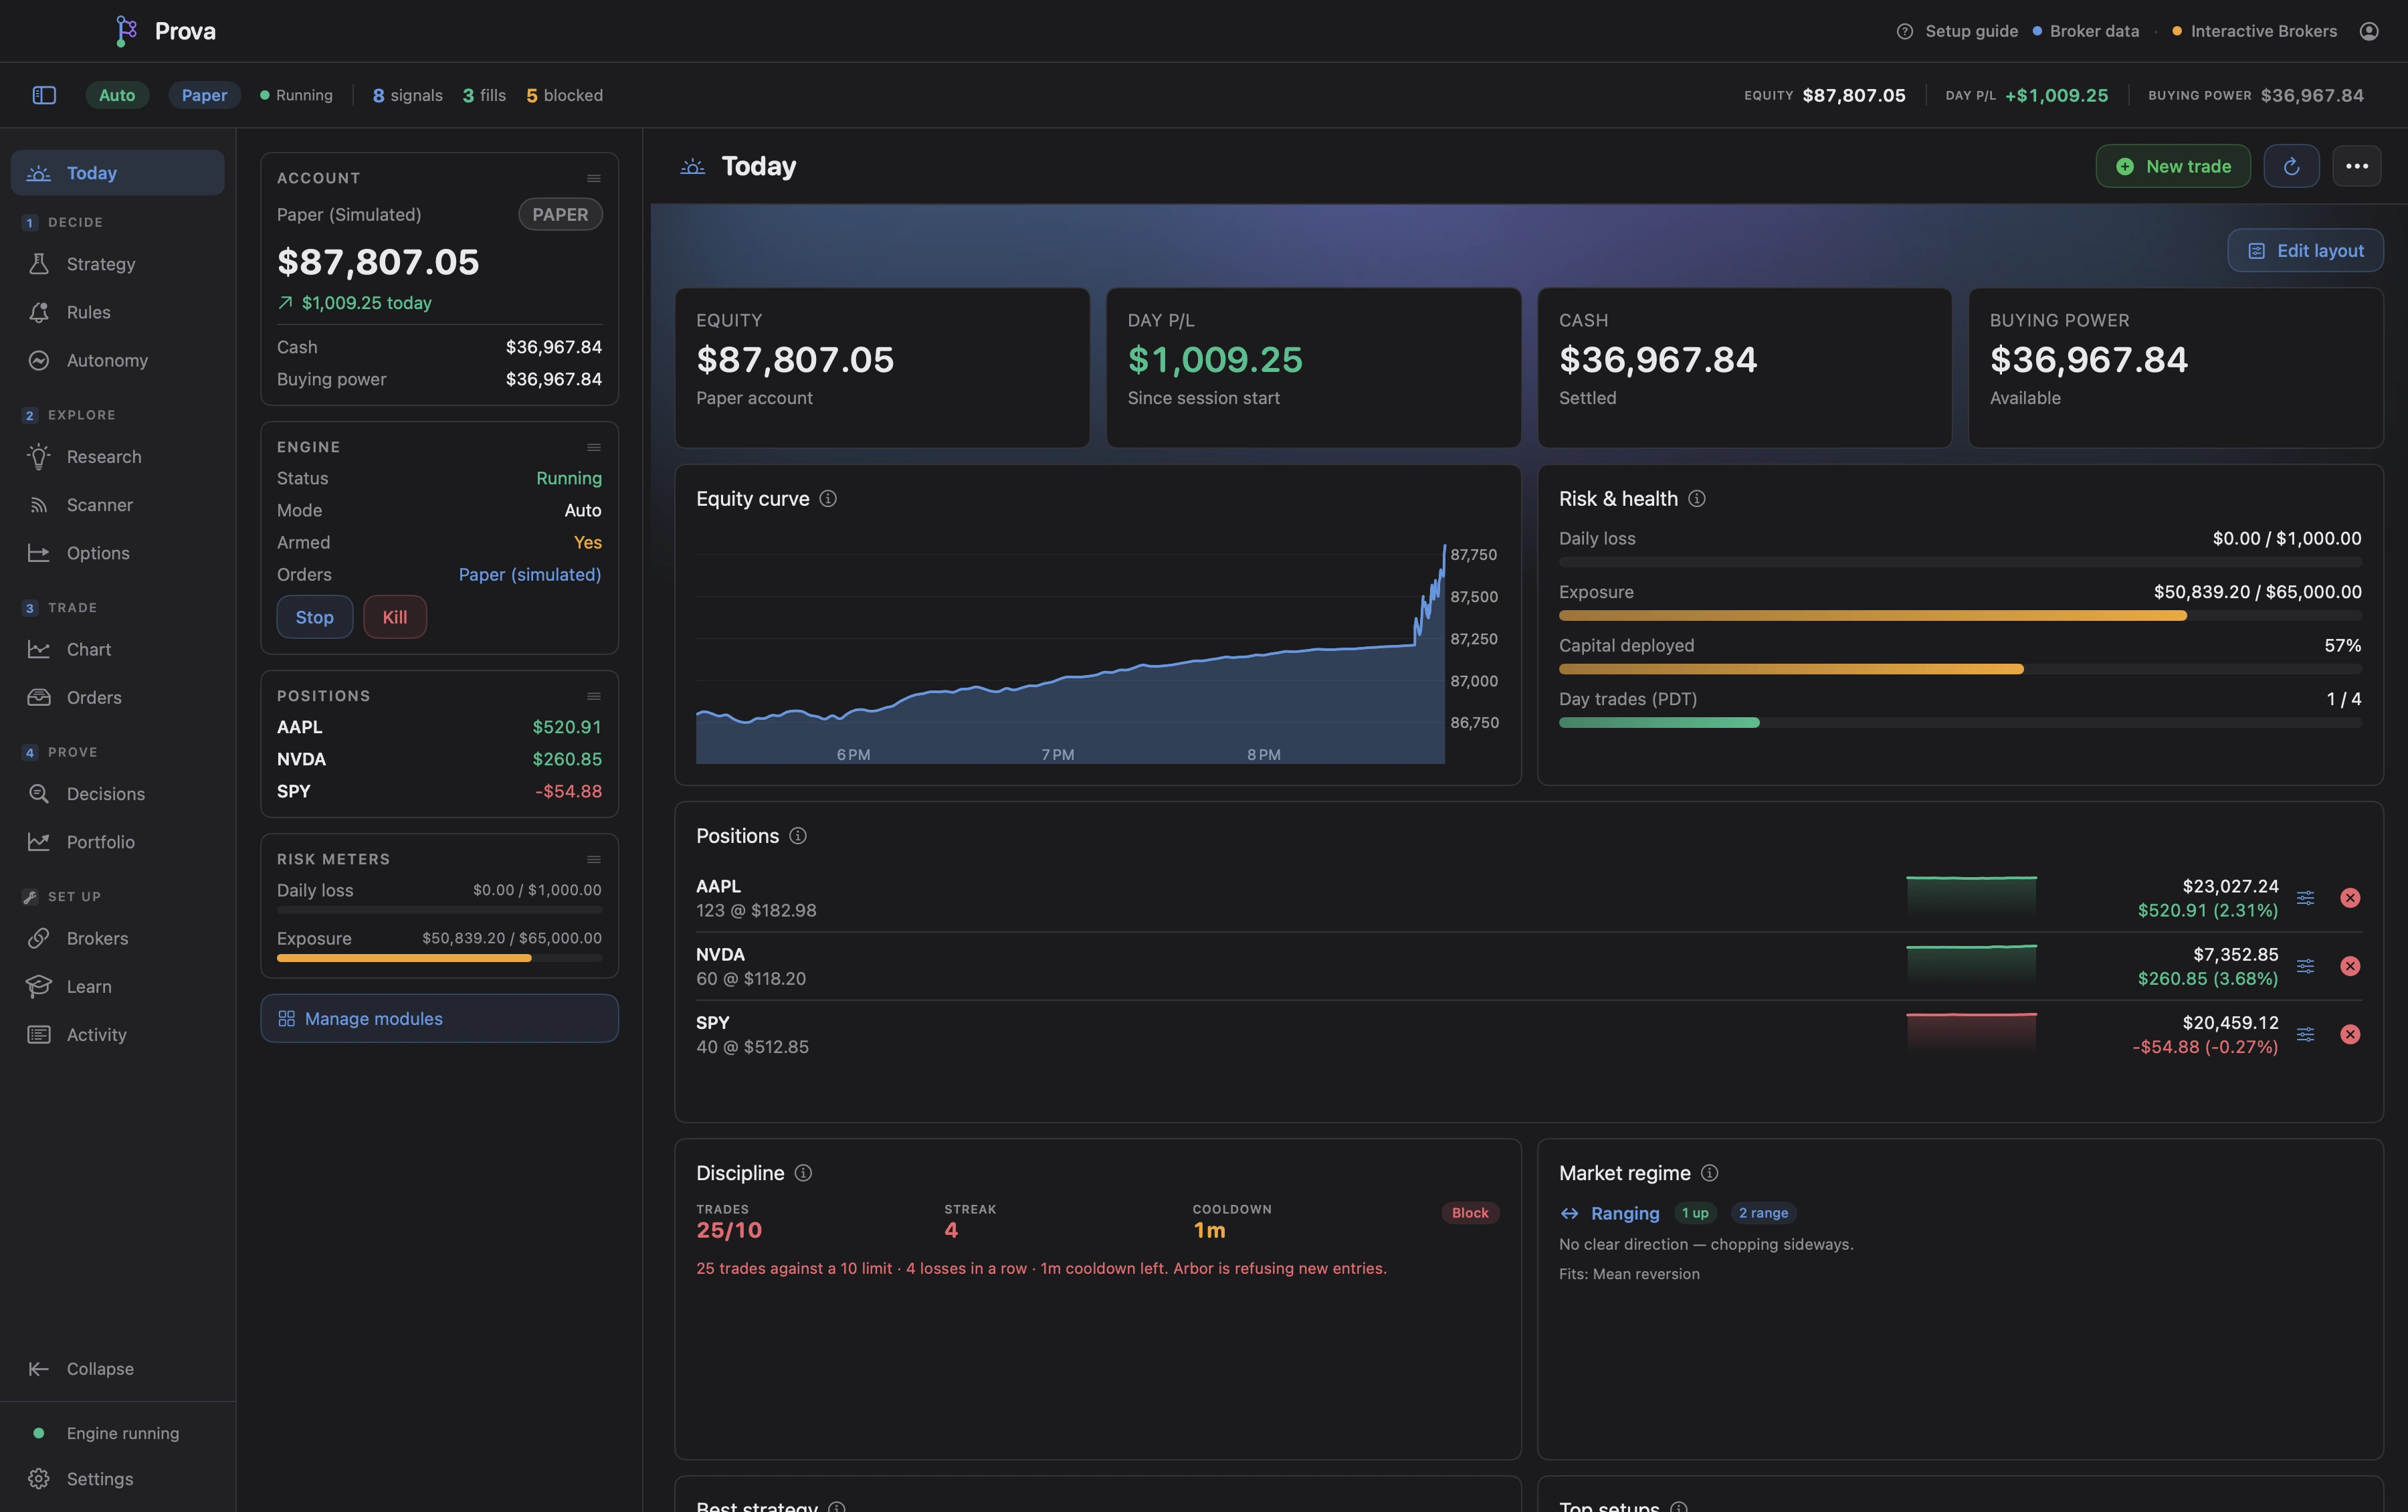Expand the Account module handle menu
This screenshot has height=1512, width=2408.
tap(594, 178)
